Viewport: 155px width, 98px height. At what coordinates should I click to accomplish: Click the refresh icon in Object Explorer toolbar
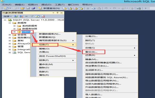pyautogui.click(x=37, y=16)
